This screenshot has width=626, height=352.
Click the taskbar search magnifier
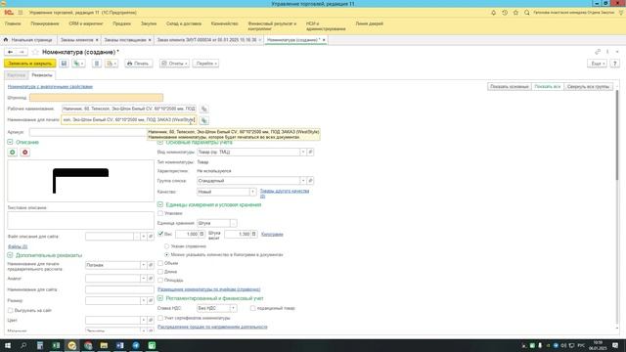click(23, 345)
